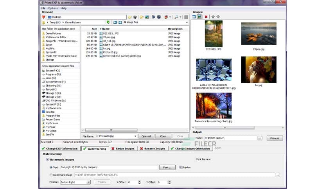Browse watermark image with ... button
Screen dimensions: 327x189
278,175
